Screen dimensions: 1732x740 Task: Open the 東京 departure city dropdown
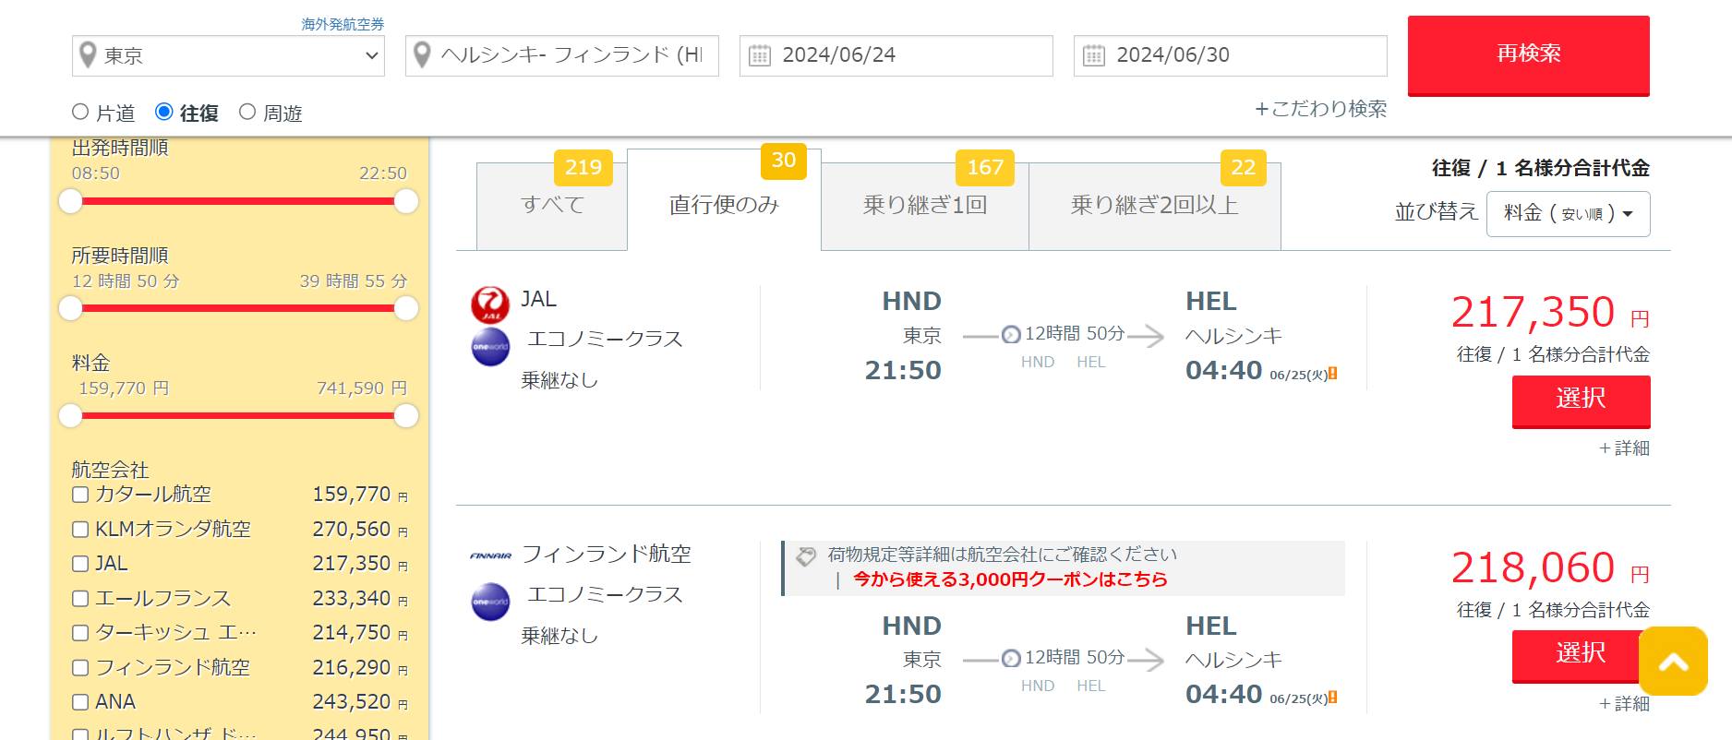click(x=228, y=55)
